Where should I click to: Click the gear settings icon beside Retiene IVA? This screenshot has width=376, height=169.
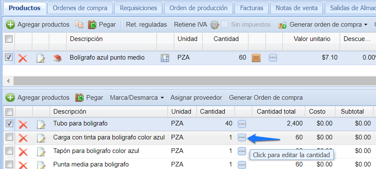coord(214,25)
